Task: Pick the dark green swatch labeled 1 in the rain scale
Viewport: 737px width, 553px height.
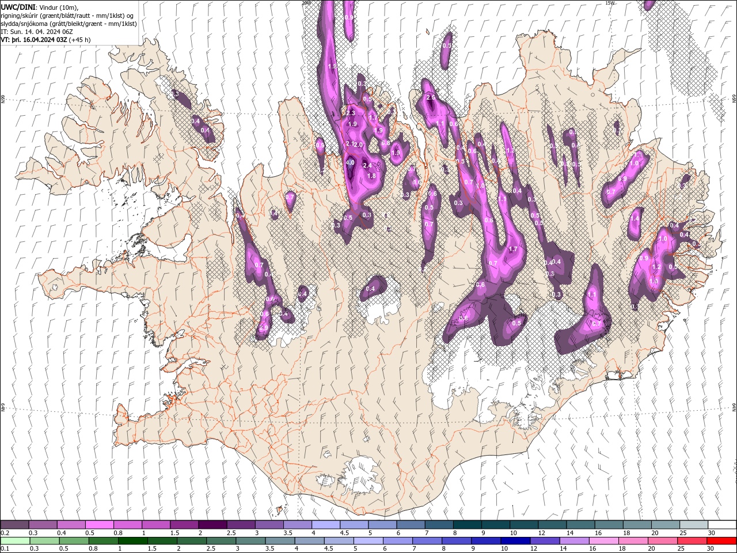Action: tap(134, 541)
